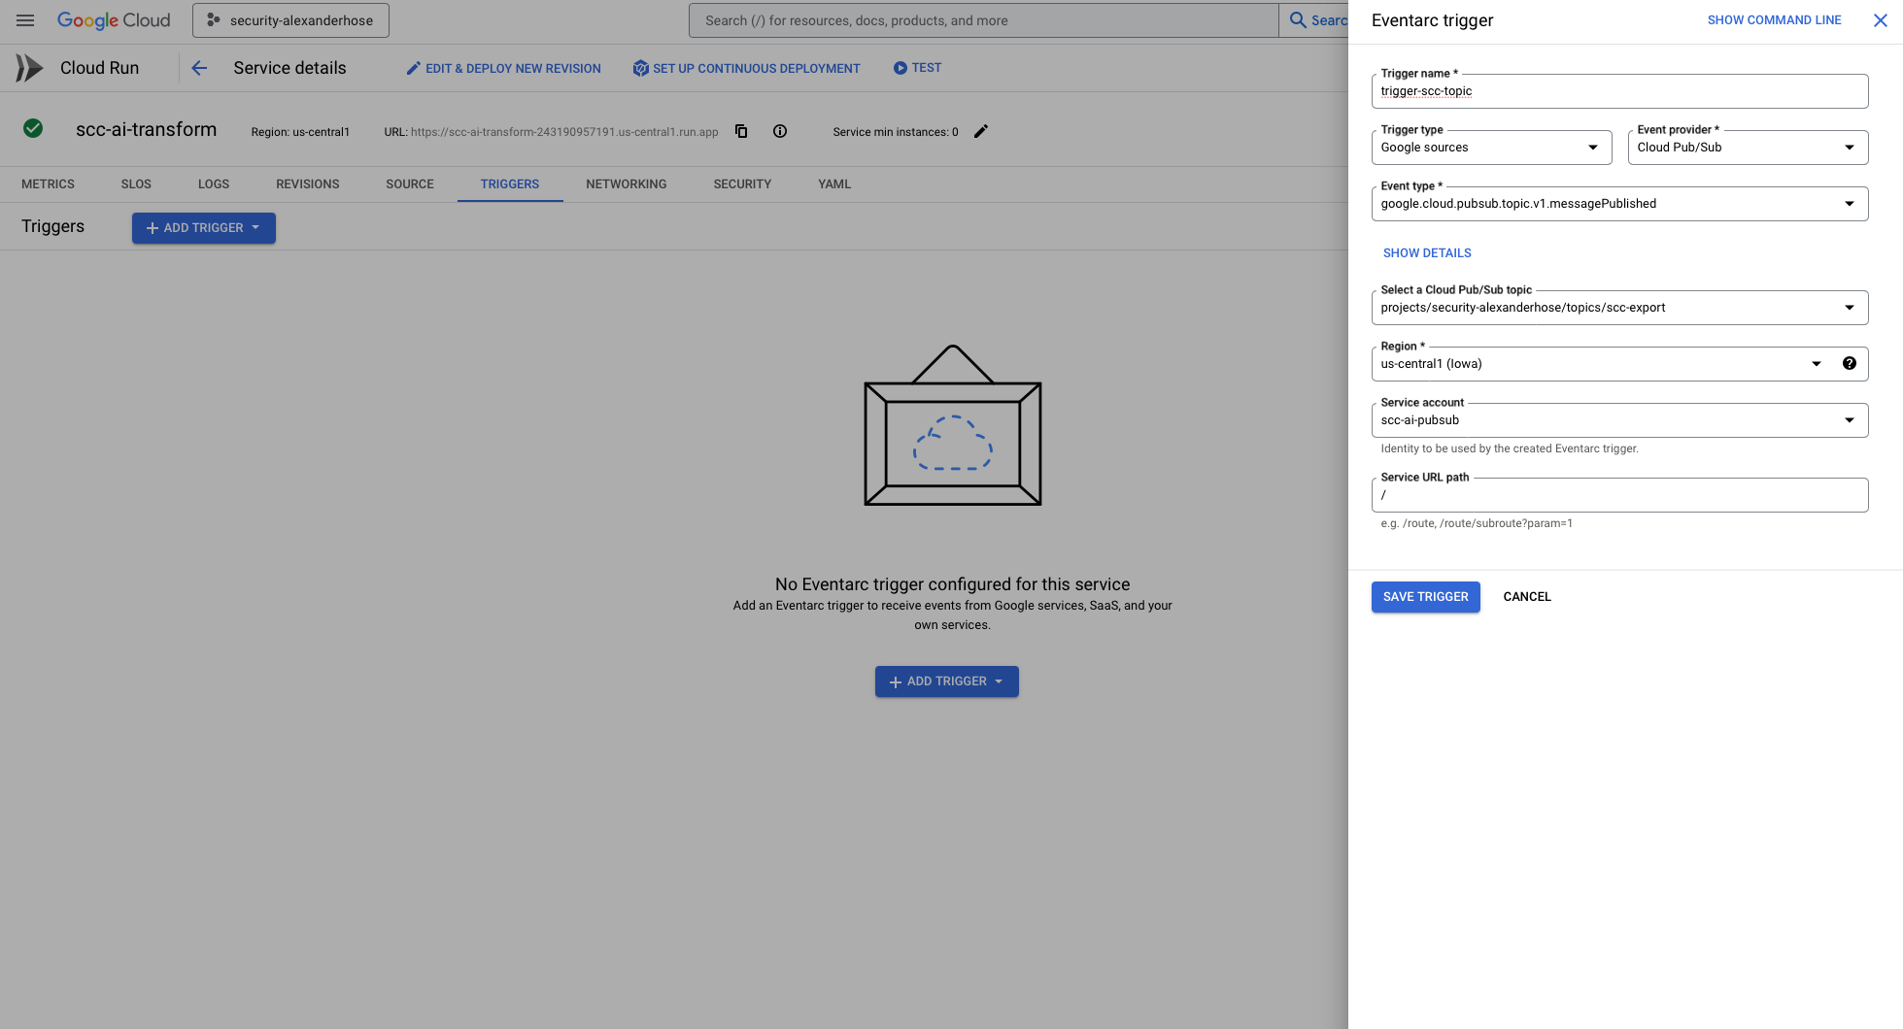This screenshot has width=1903, height=1029.
Task: Edit the Service URL path field
Action: (x=1619, y=495)
